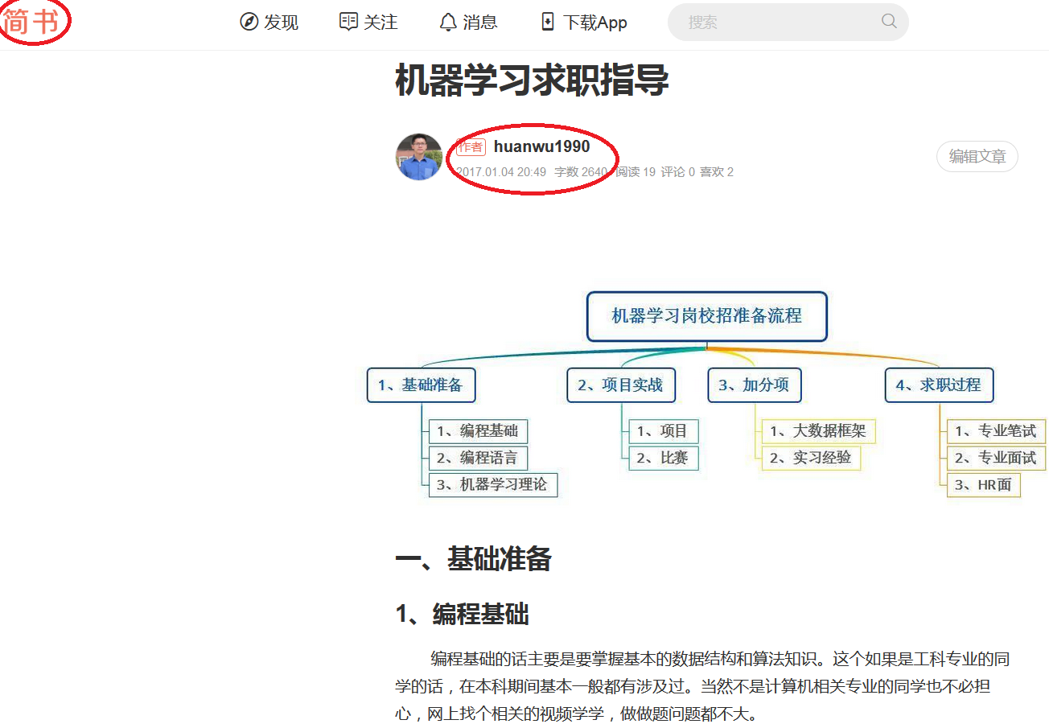Click the node 3、加分项
1049x724 pixels.
[x=755, y=385]
